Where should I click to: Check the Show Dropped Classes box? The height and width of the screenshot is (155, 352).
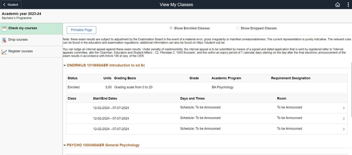tap(237, 28)
